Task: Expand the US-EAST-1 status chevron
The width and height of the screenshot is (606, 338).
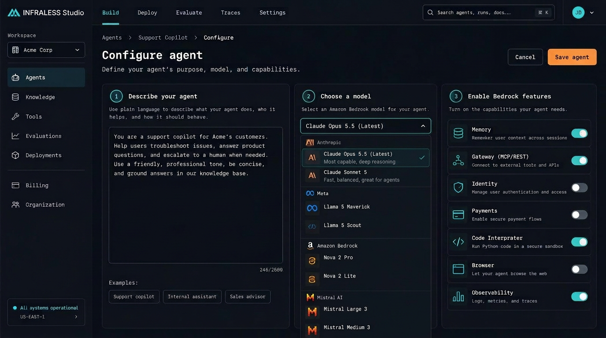Action: pos(76,317)
